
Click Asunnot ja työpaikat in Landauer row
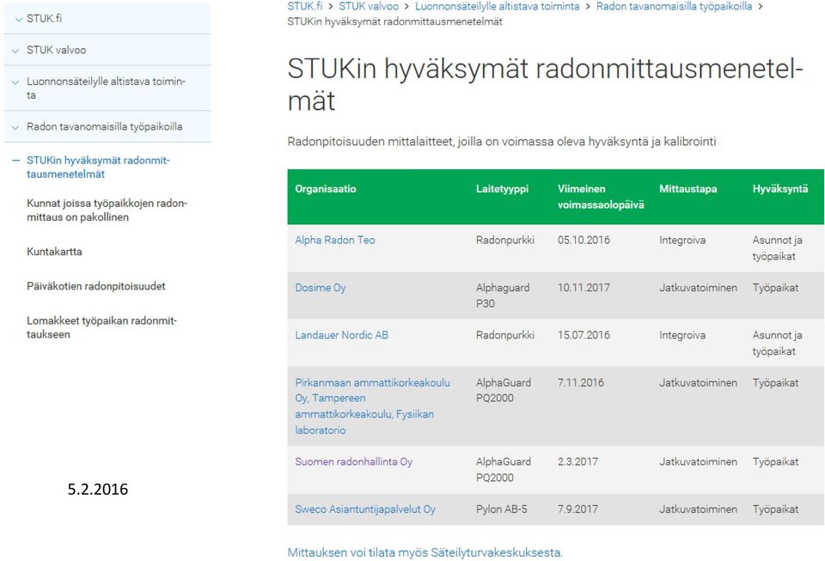(x=778, y=344)
